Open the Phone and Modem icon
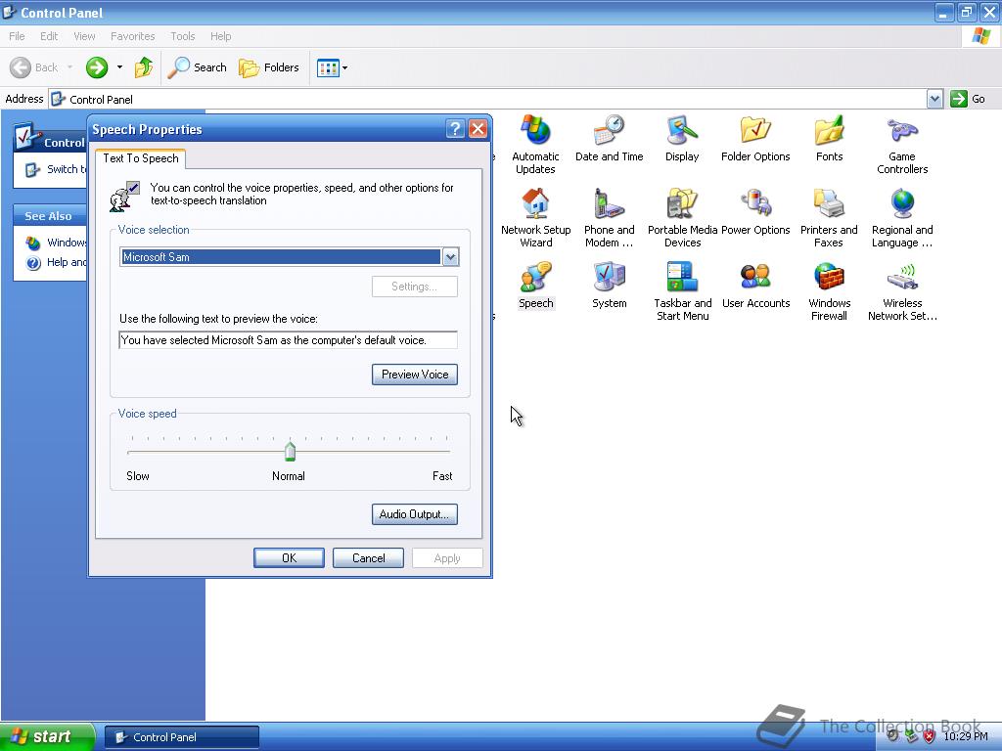The image size is (1002, 751). (609, 218)
